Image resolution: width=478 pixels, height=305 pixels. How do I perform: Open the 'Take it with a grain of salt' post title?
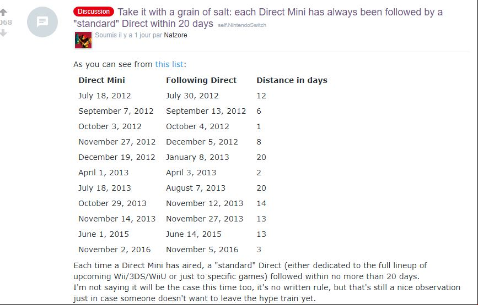[257, 18]
